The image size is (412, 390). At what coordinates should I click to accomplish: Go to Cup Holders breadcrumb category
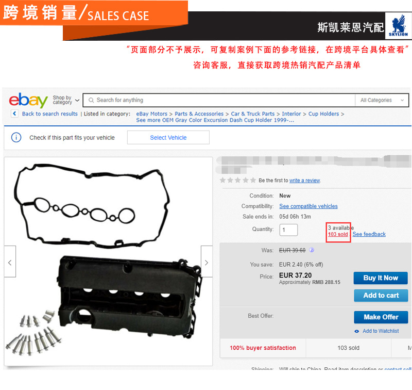pos(323,114)
